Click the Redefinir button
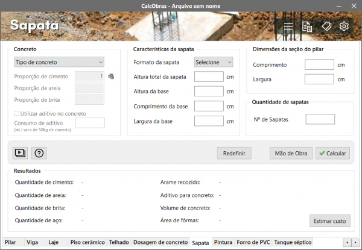Image resolution: width=362 pixels, height=250 pixels. 234,153
